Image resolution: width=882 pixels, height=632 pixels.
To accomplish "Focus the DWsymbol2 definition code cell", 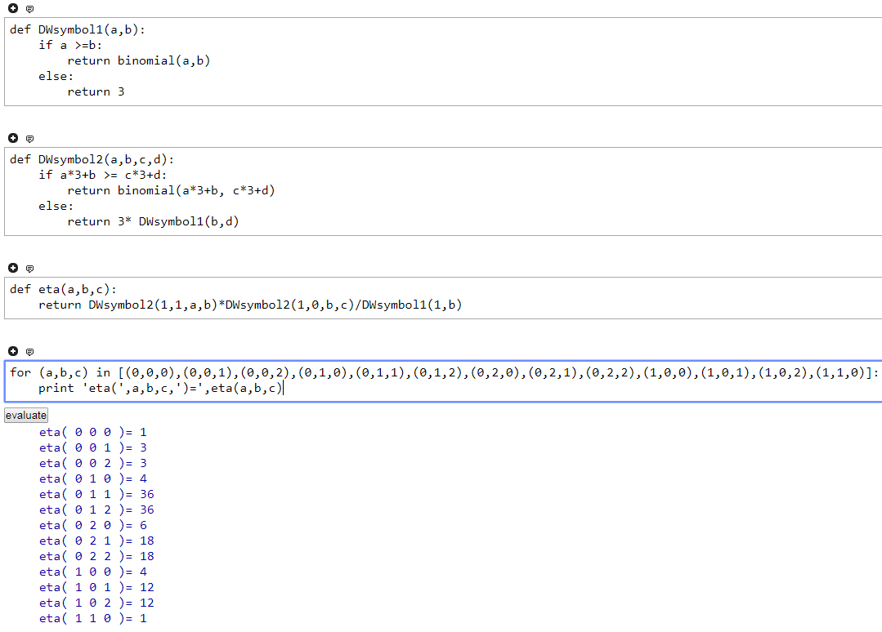I will tap(443, 192).
